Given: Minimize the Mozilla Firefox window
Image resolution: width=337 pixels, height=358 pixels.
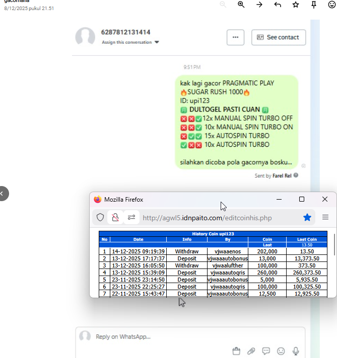Looking at the screenshot, I should [279, 199].
